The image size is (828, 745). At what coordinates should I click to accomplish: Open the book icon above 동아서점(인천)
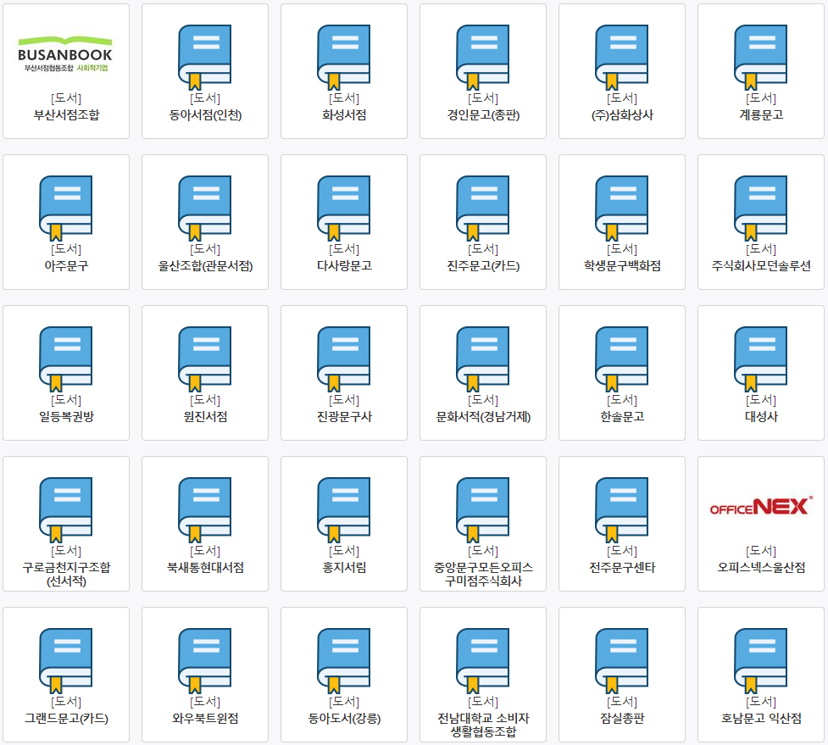[205, 57]
